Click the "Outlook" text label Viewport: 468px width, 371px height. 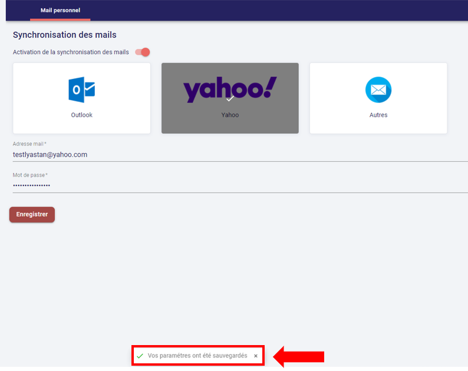click(x=81, y=115)
